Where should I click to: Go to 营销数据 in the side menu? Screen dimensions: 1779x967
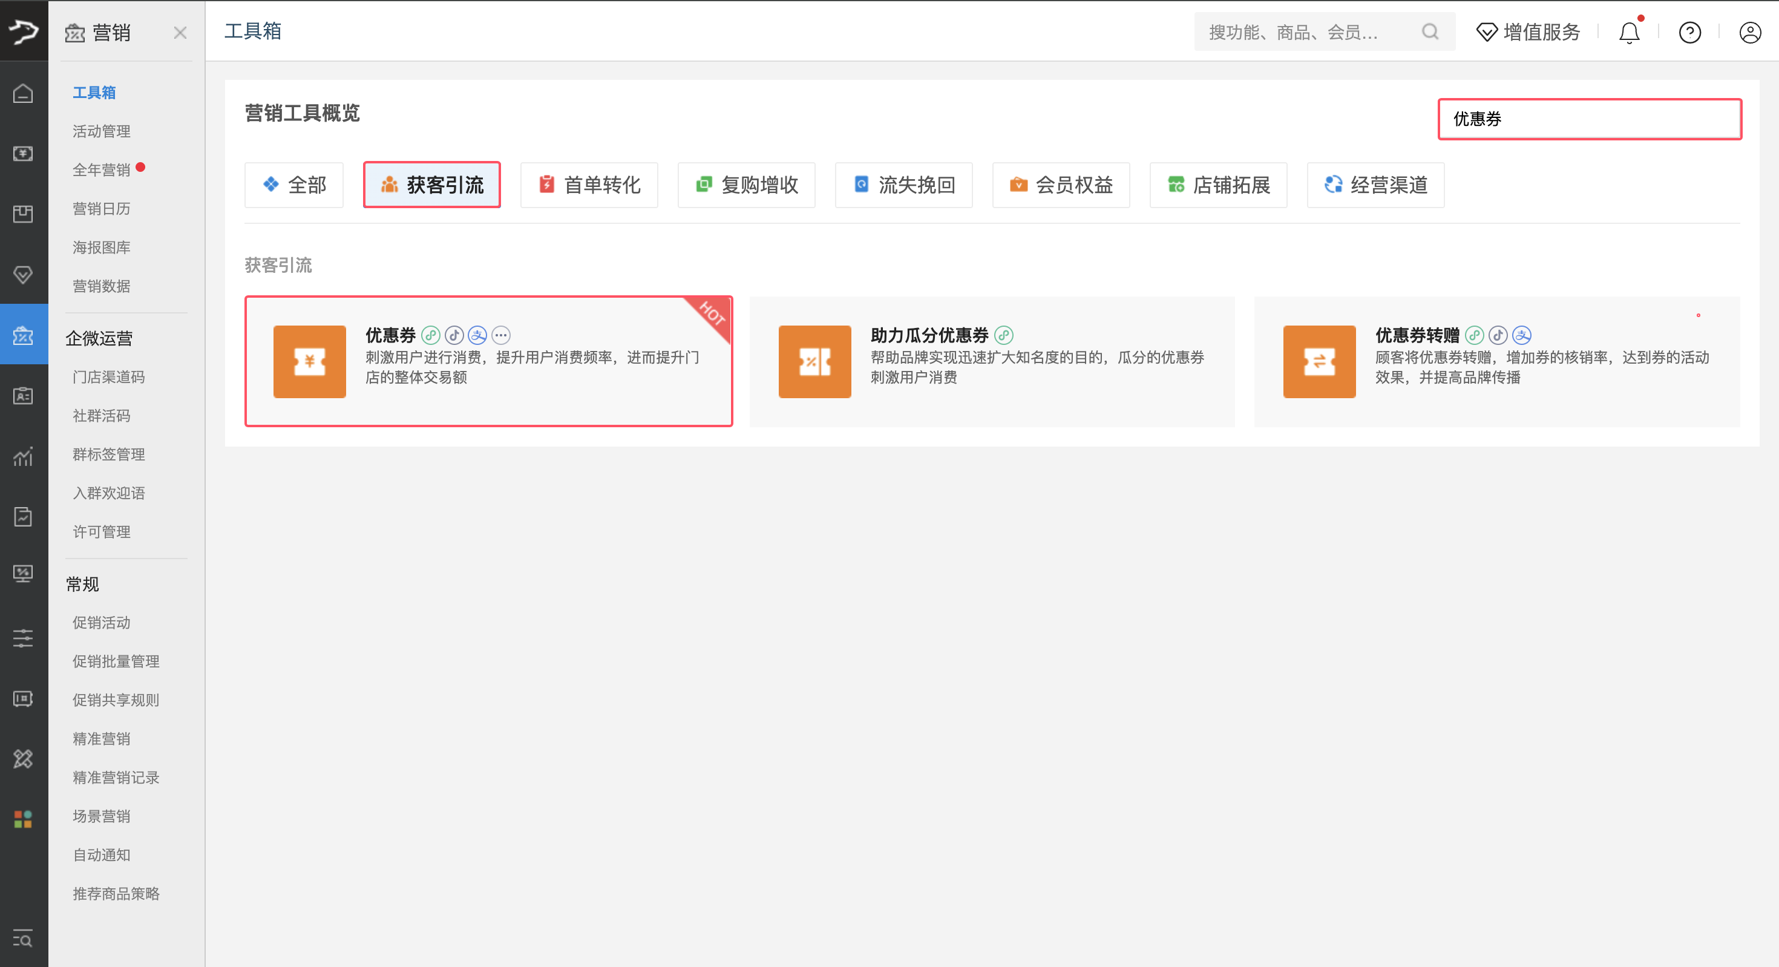click(x=102, y=286)
